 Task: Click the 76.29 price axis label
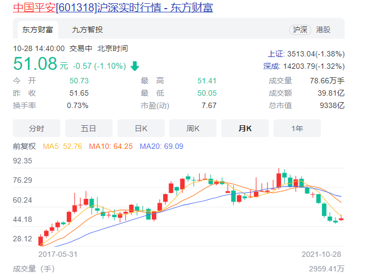pyautogui.click(x=23, y=180)
